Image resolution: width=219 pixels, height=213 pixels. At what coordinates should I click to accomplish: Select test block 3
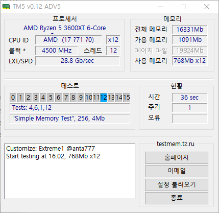pos(36,98)
